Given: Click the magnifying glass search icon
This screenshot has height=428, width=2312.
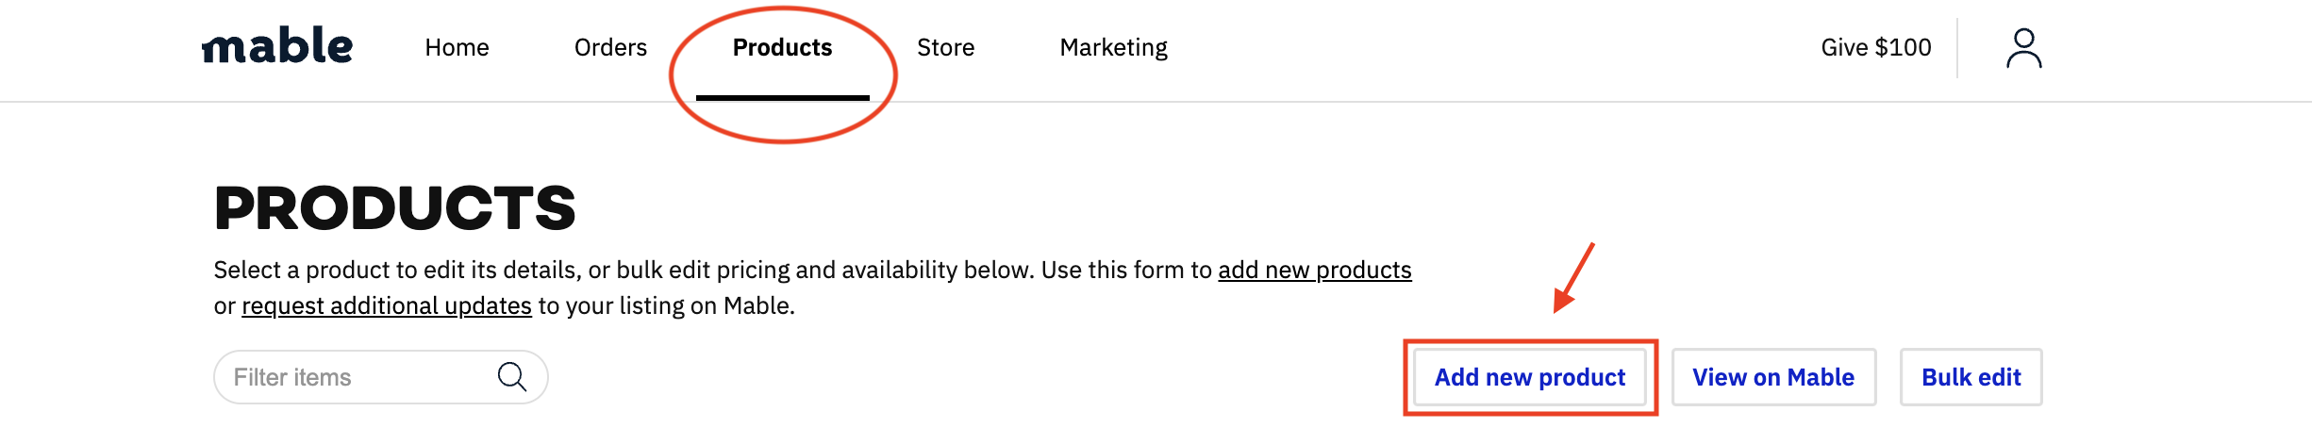Looking at the screenshot, I should click(x=511, y=377).
